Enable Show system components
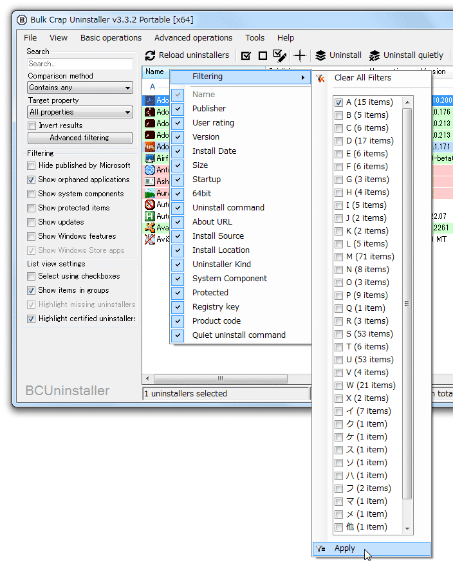453x565 pixels. pos(32,194)
